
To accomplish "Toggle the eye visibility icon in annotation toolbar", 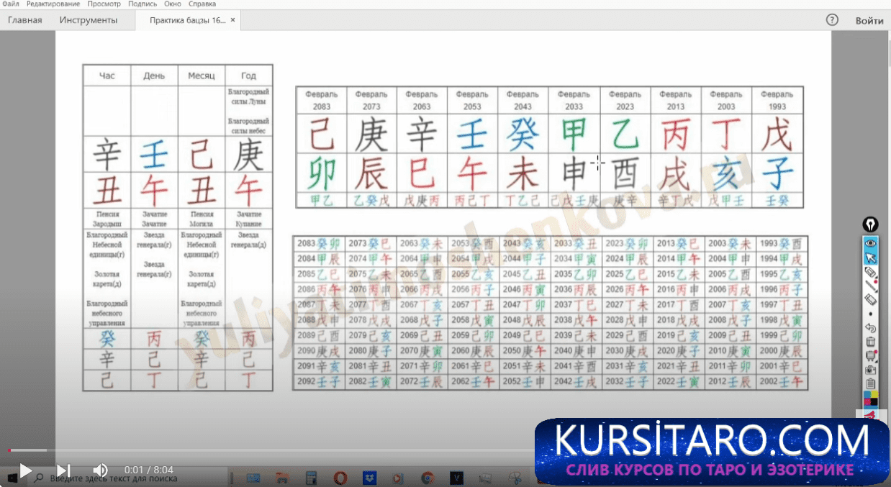I will pos(870,243).
